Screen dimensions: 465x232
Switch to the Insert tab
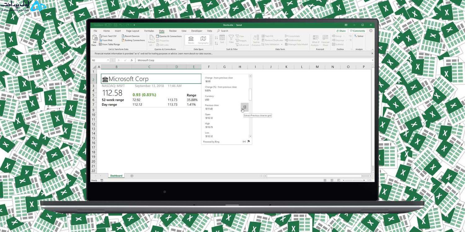(118, 31)
